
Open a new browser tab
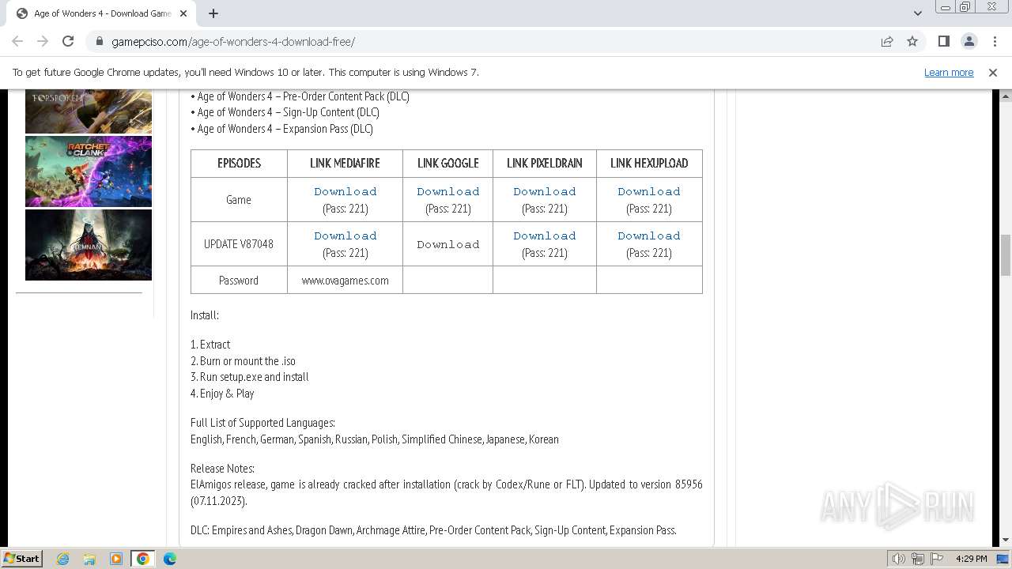click(213, 13)
